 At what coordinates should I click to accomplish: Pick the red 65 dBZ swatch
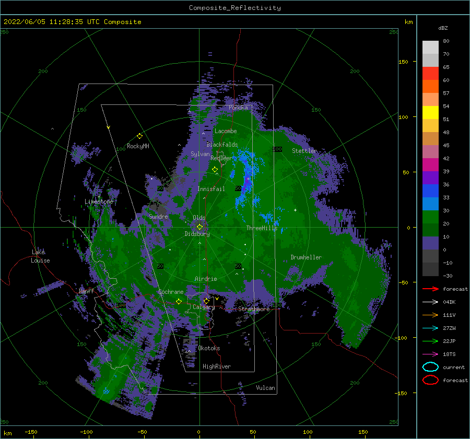pyautogui.click(x=430, y=73)
